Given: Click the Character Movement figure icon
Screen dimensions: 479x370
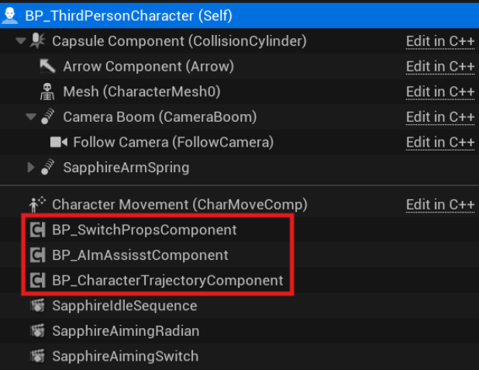Looking at the screenshot, I should (x=37, y=204).
